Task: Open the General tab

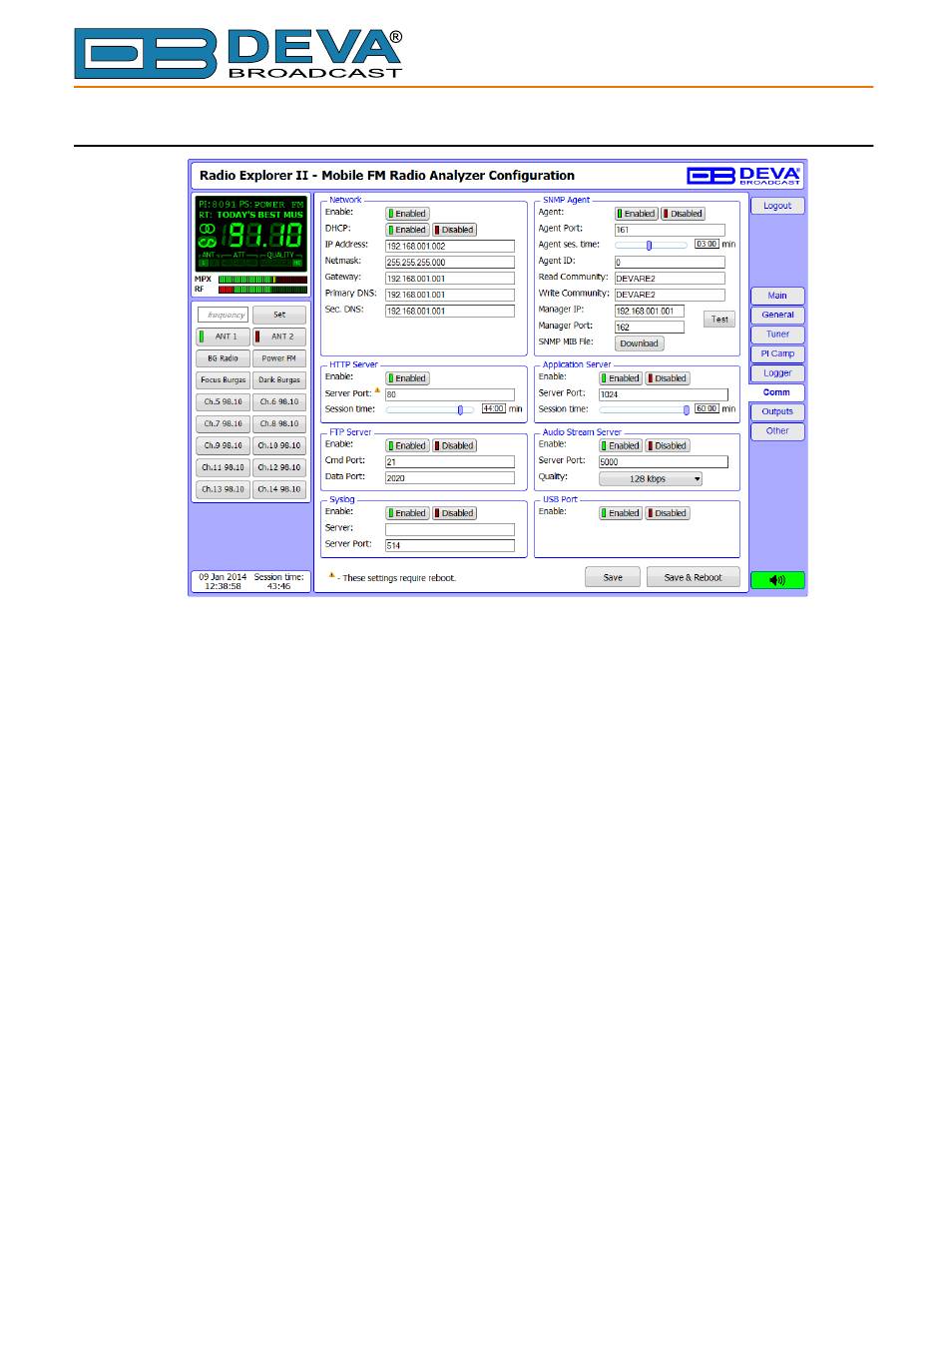Action: pyautogui.click(x=777, y=315)
